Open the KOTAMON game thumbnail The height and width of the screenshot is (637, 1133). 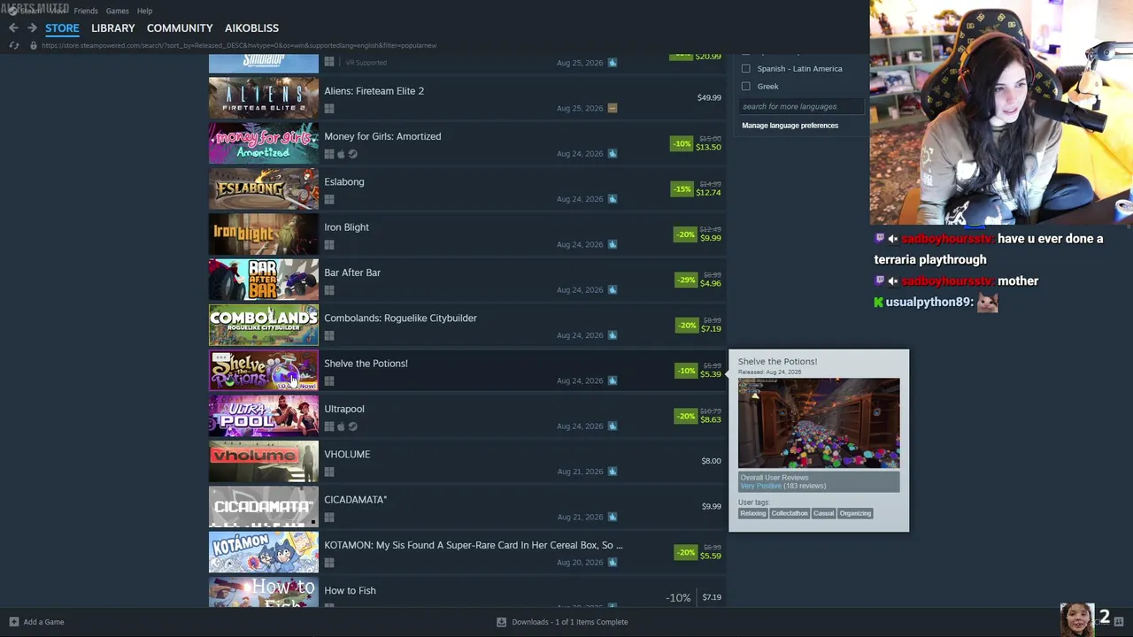(263, 552)
